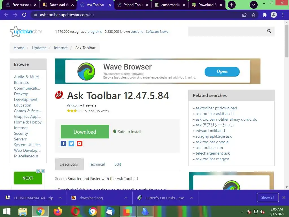Switch to the Technical tab
Viewport: 289px width, 217px height.
click(x=97, y=164)
